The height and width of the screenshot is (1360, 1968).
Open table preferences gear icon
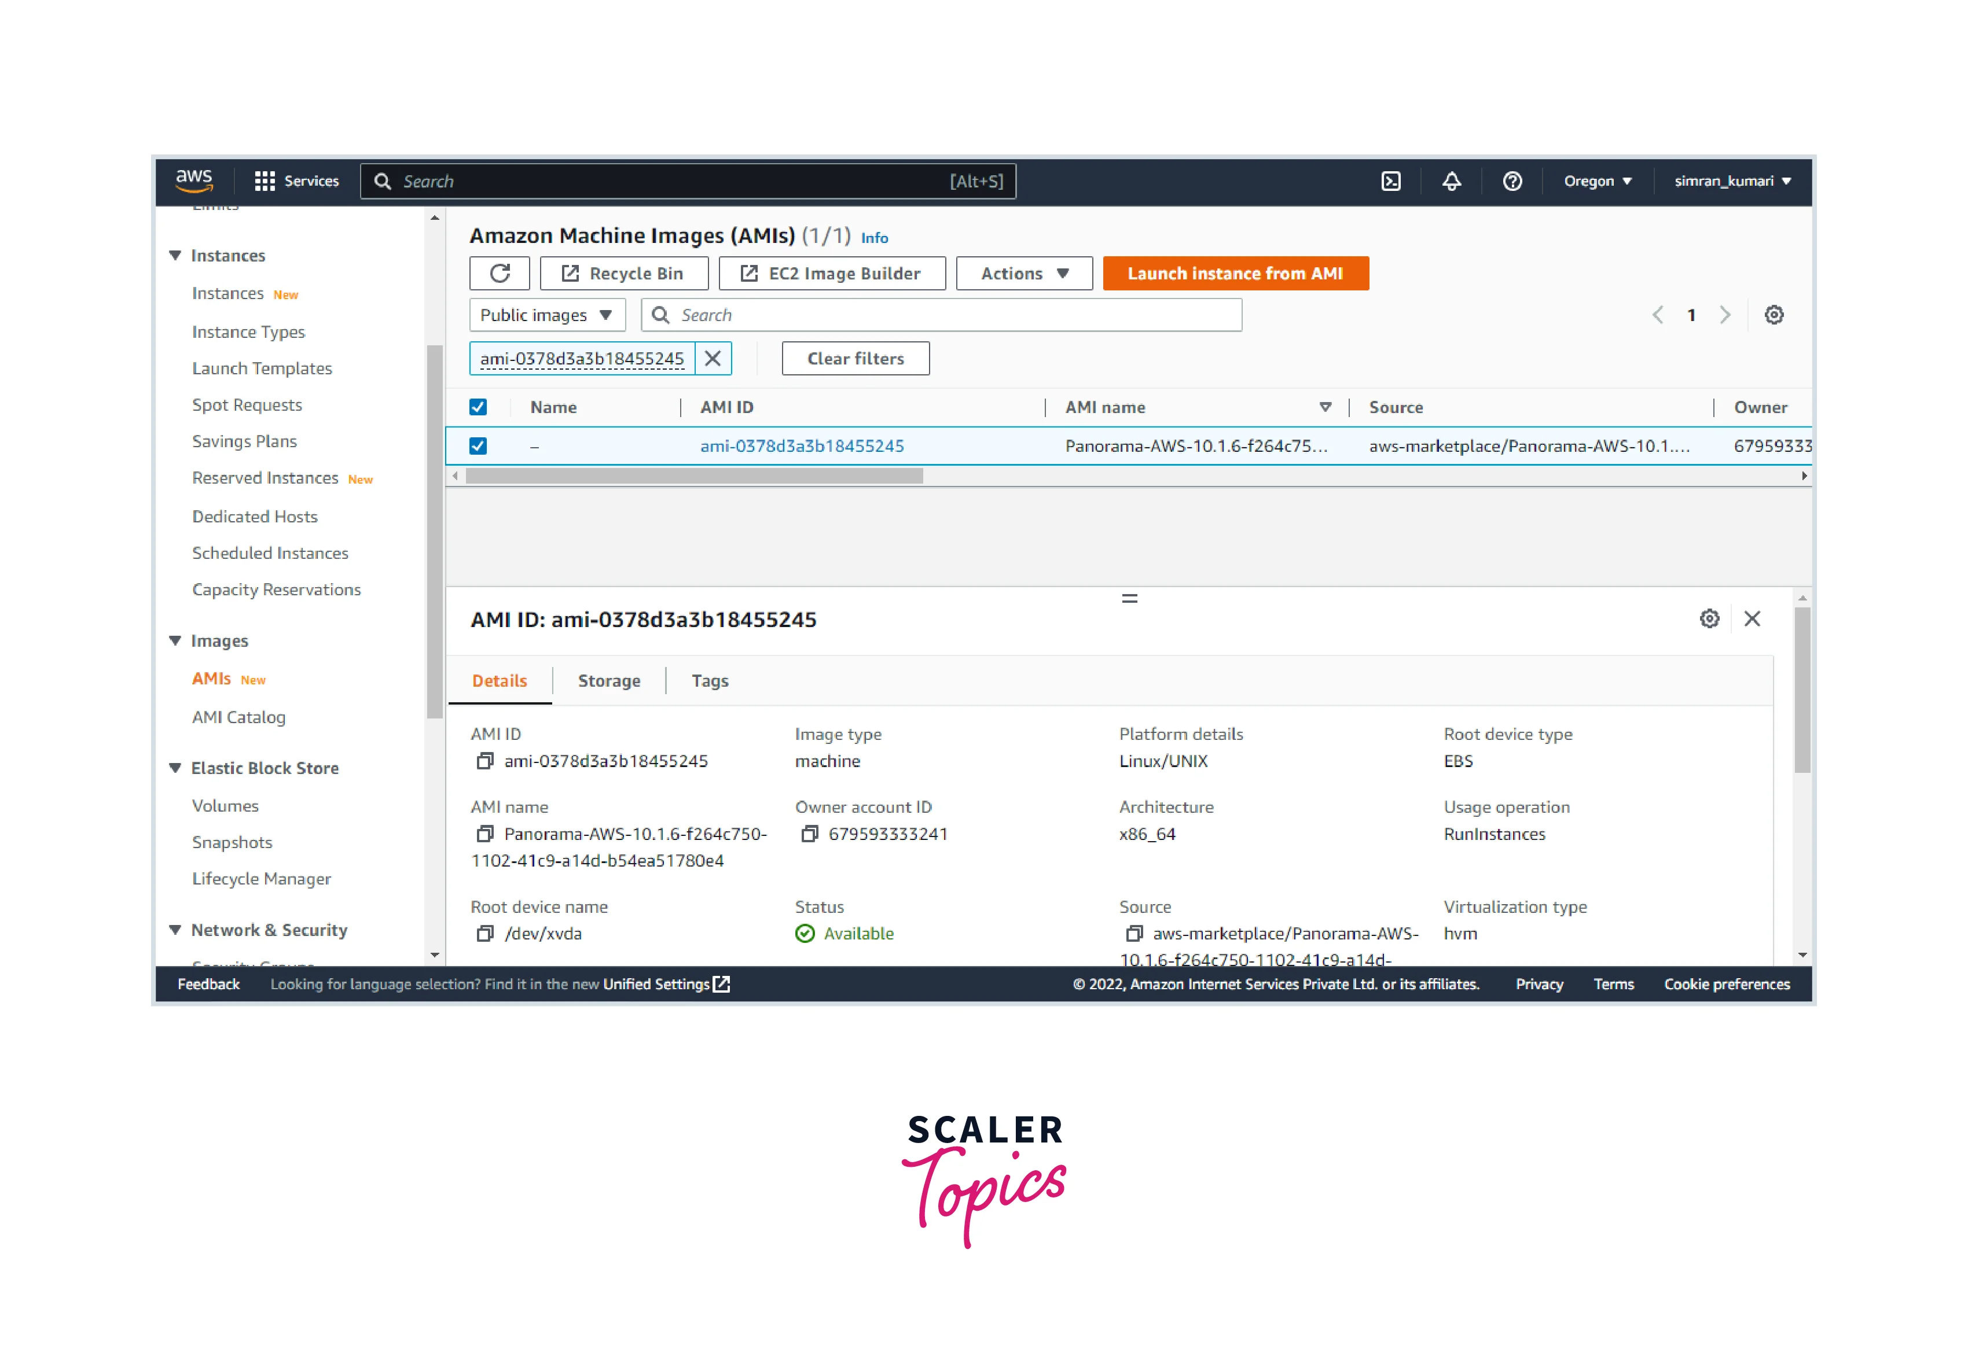(x=1774, y=315)
